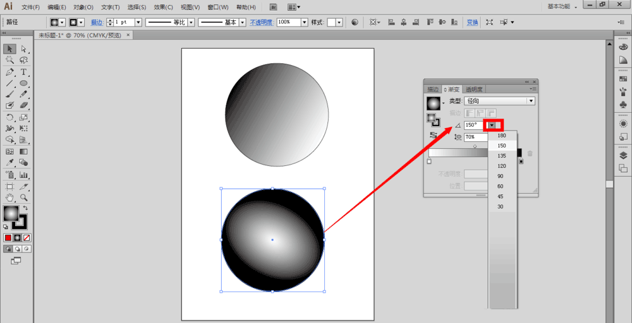Set fill to None in toolbox
The image size is (632, 323).
tap(27, 238)
